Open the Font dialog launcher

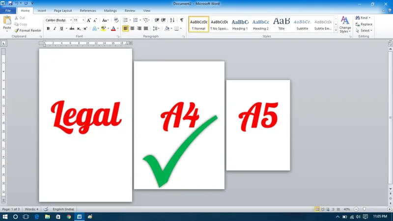118,36
